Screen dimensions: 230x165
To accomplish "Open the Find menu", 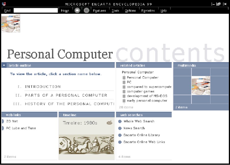I will [7, 11].
